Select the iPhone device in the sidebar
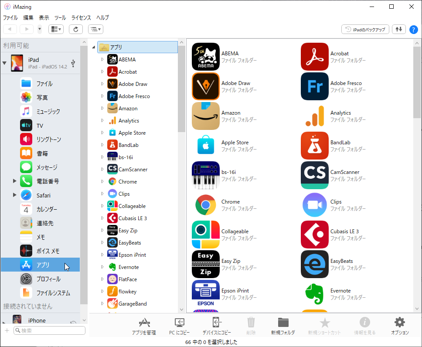The image size is (422, 347). 41,319
